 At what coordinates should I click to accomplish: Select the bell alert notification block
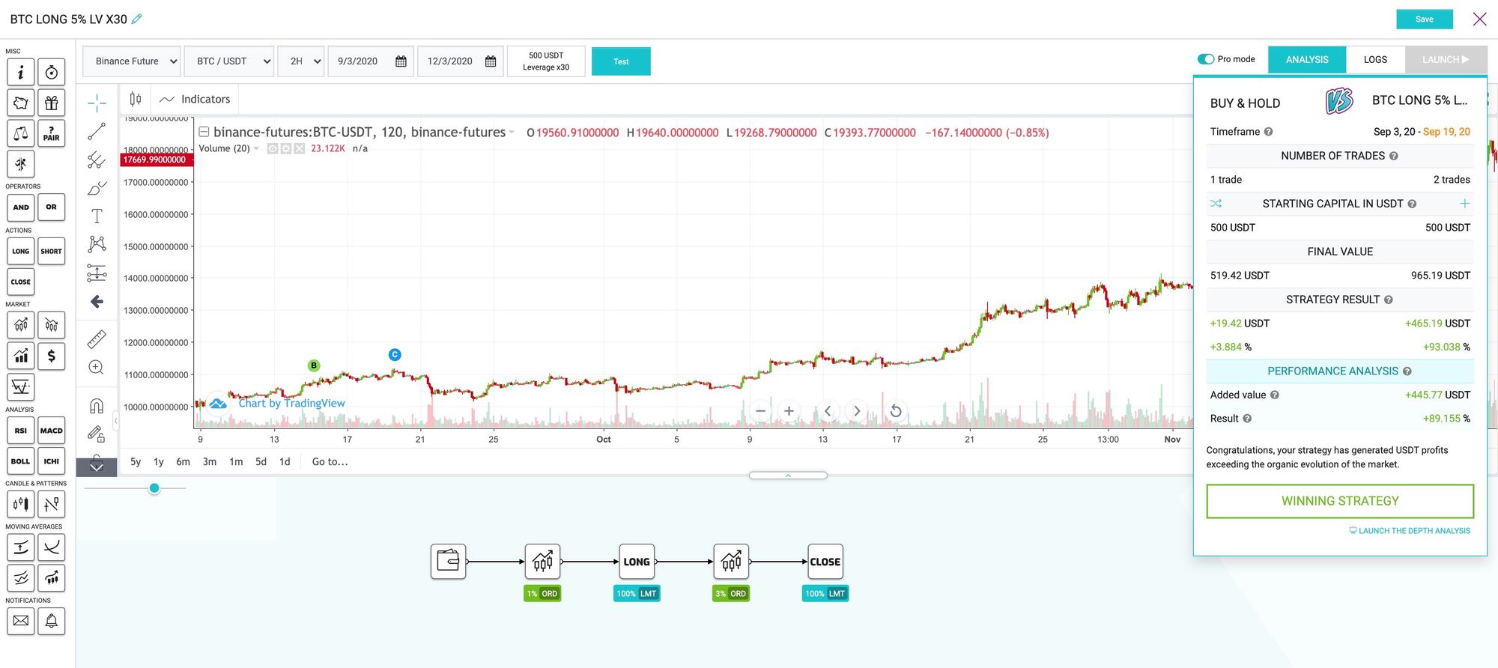(x=52, y=621)
